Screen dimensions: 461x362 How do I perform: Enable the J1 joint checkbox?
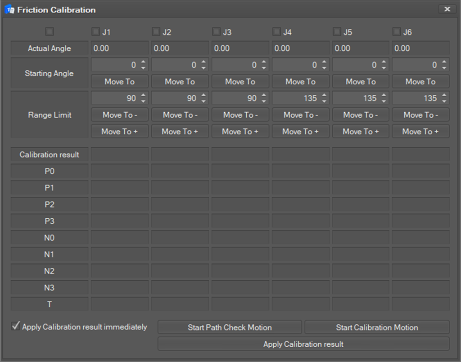95,31
